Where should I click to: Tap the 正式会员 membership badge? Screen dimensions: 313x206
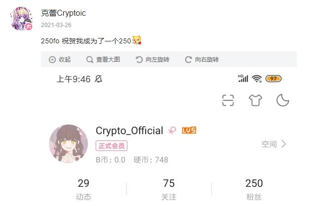coord(112,146)
